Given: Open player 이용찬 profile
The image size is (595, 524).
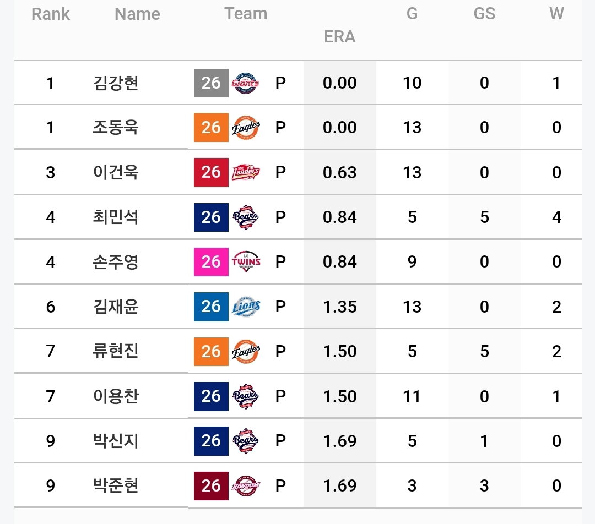Looking at the screenshot, I should coord(116,396).
